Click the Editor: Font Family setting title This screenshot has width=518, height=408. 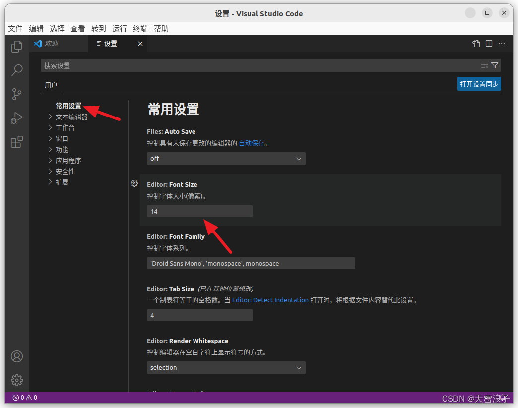coord(176,236)
